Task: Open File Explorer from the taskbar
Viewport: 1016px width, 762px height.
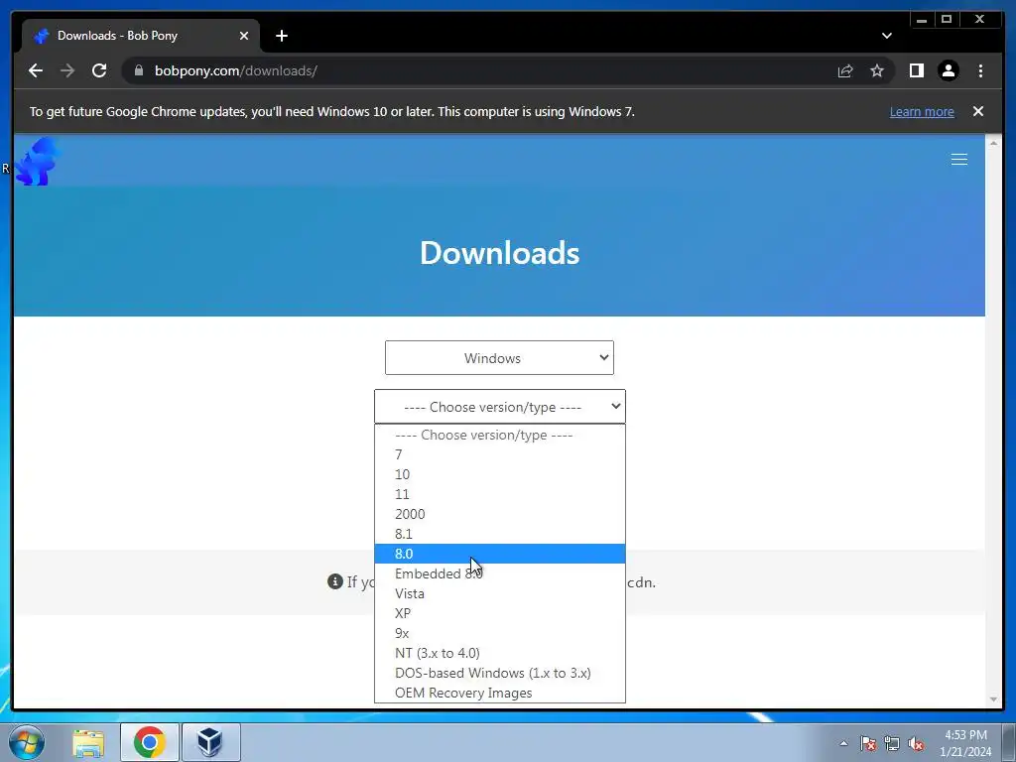Action: pos(88,742)
